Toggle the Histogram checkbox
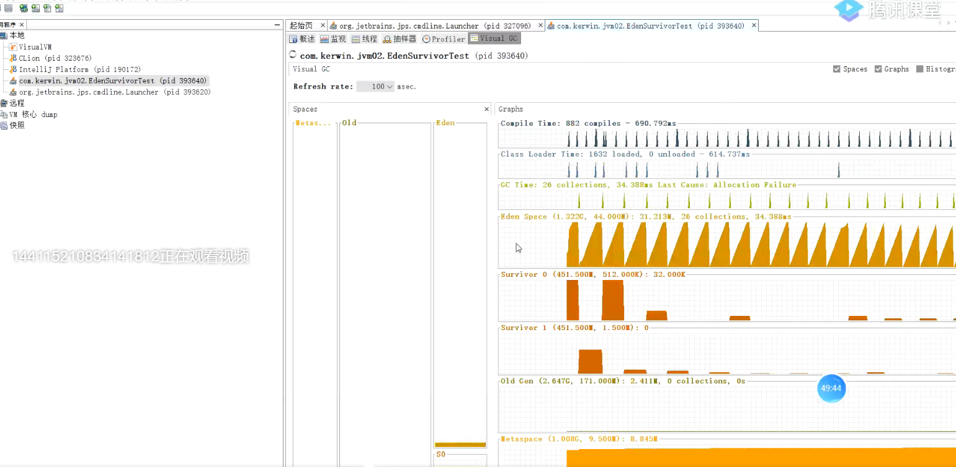The height and width of the screenshot is (467, 956). pyautogui.click(x=920, y=69)
